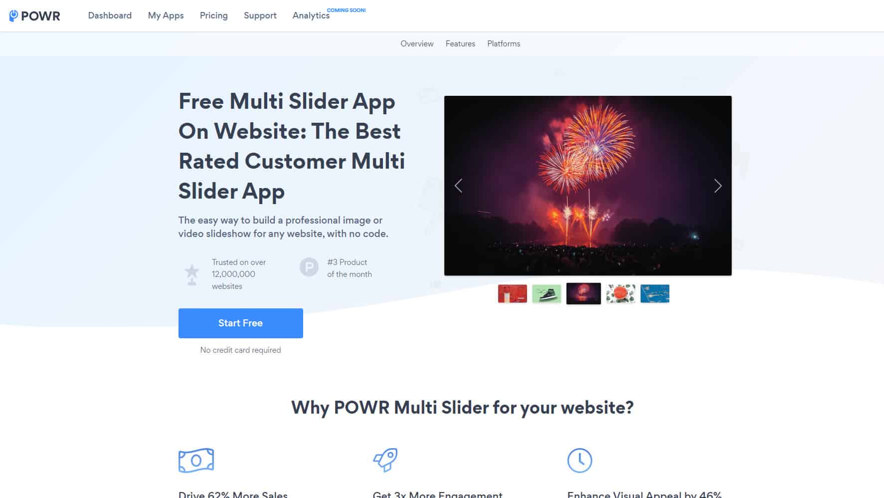Advance slider with right arrow
Viewport: 884px width, 498px height.
click(717, 186)
